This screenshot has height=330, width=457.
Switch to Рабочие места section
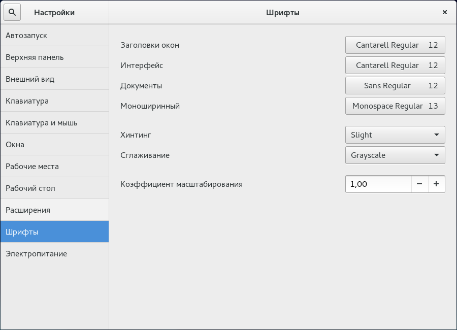(x=54, y=167)
